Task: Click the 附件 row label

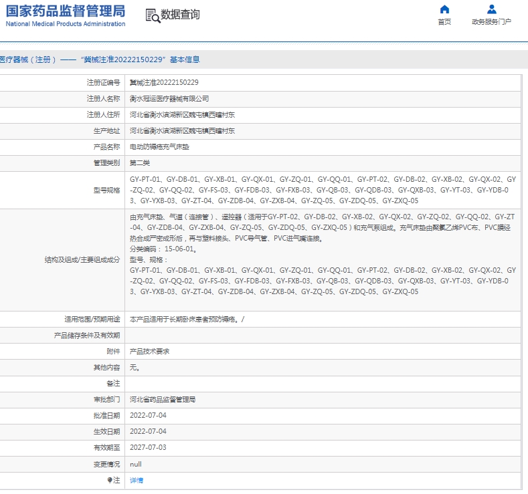Action: [113, 352]
